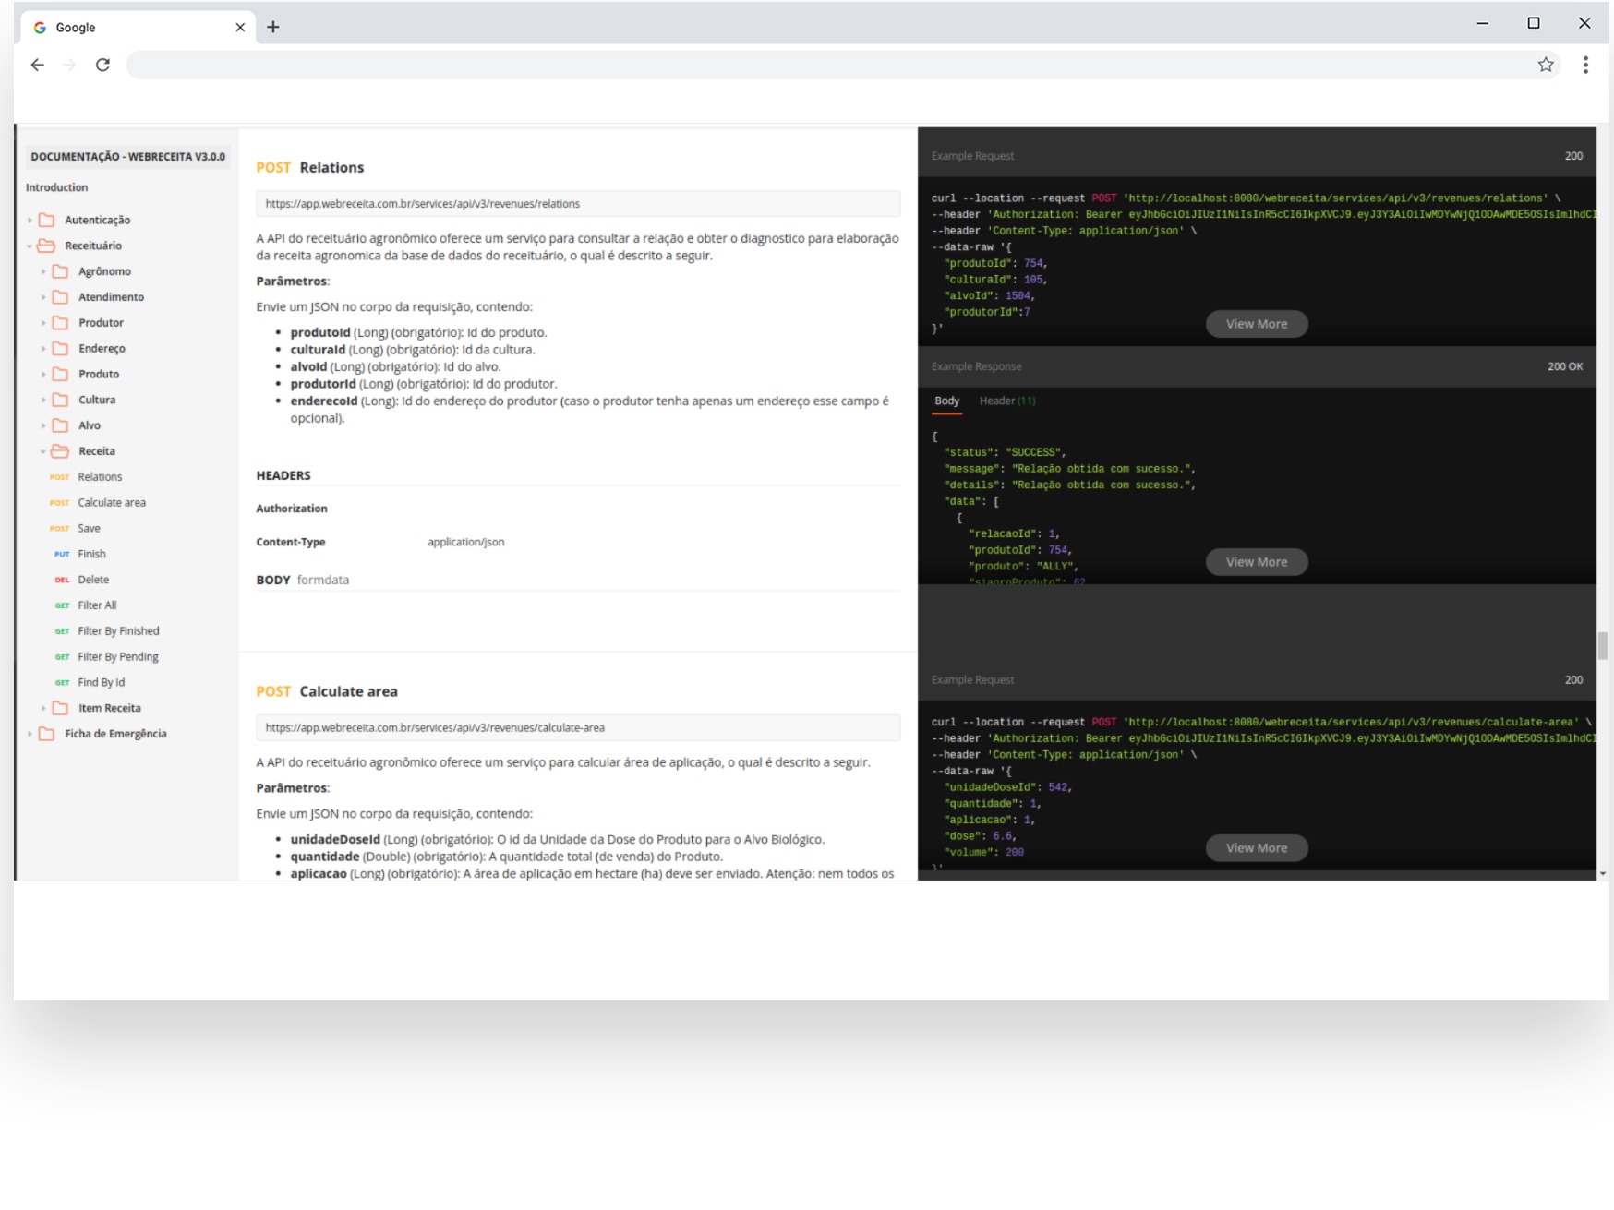The height and width of the screenshot is (1210, 1614).
Task: Reload the page with the refresh icon
Action: 102,65
